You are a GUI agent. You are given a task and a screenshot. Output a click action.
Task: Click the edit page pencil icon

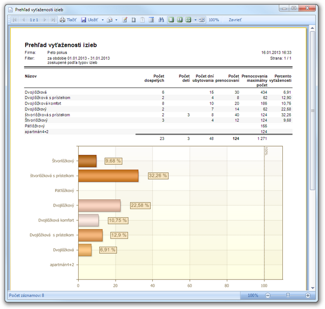(125, 20)
